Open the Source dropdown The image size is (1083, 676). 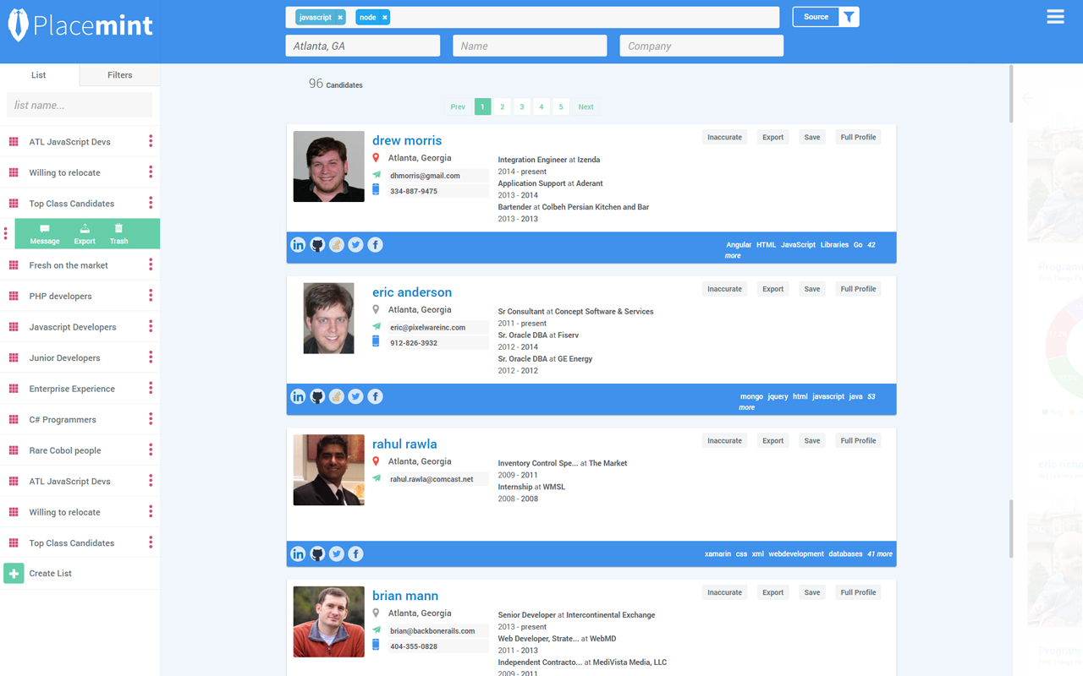point(814,16)
